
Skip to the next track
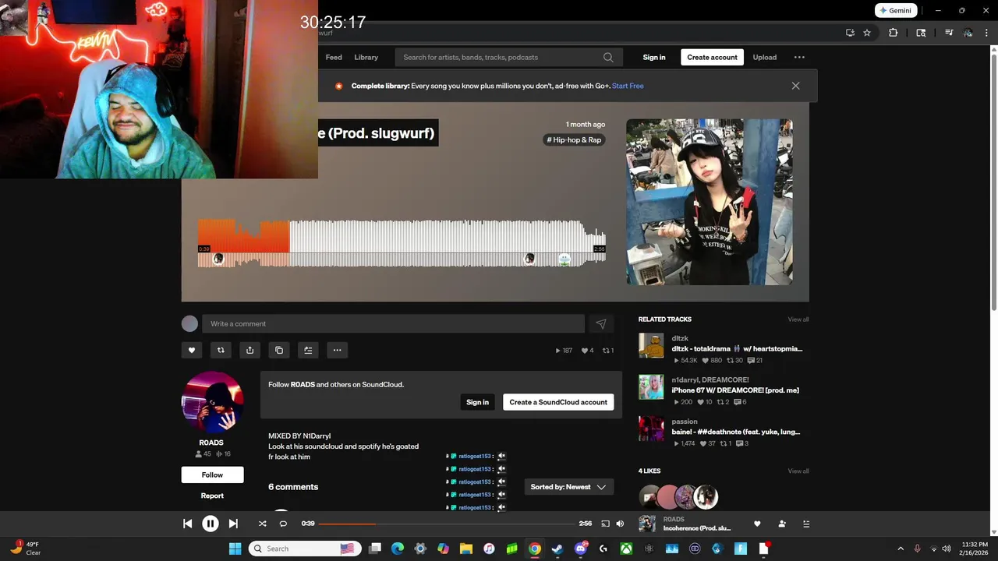coord(233,524)
